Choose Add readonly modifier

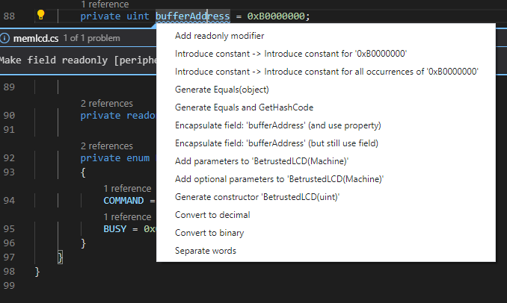(x=220, y=36)
